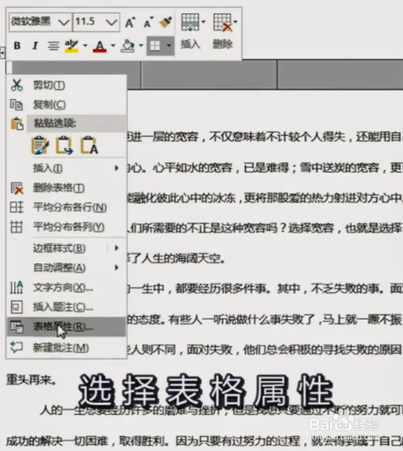
Task: Click the distribute rows icon
Action: [17, 207]
